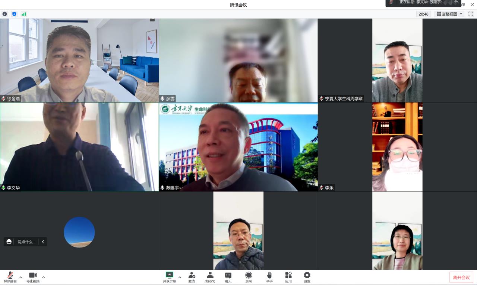The width and height of the screenshot is (477, 285).
Task: Click the emoji smiley icon
Action: 9,242
